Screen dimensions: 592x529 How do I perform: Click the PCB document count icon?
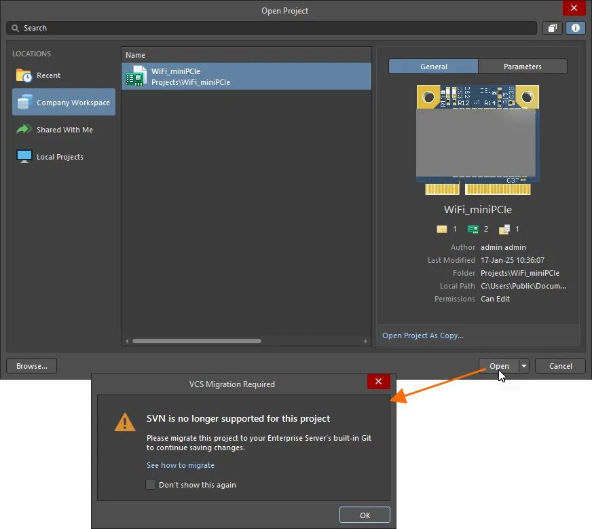point(473,230)
